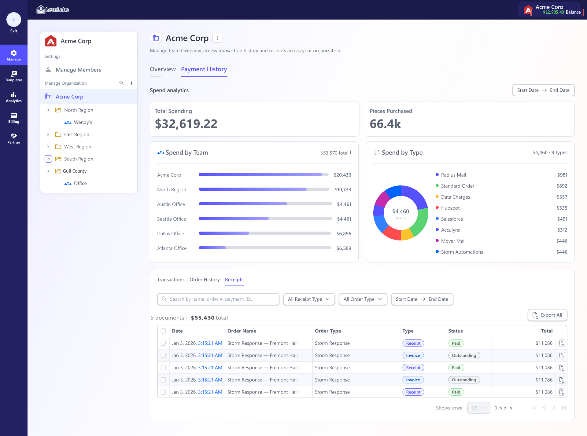This screenshot has width=587, height=436.
Task: Switch to the Overview tab
Action: pos(163,69)
